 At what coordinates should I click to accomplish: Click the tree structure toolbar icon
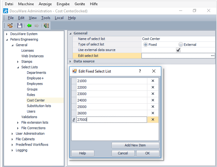click(x=46, y=26)
